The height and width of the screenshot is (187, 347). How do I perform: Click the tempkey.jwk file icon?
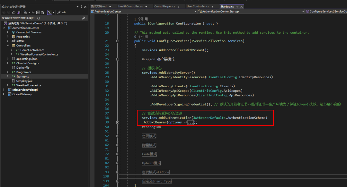[x=13, y=81]
